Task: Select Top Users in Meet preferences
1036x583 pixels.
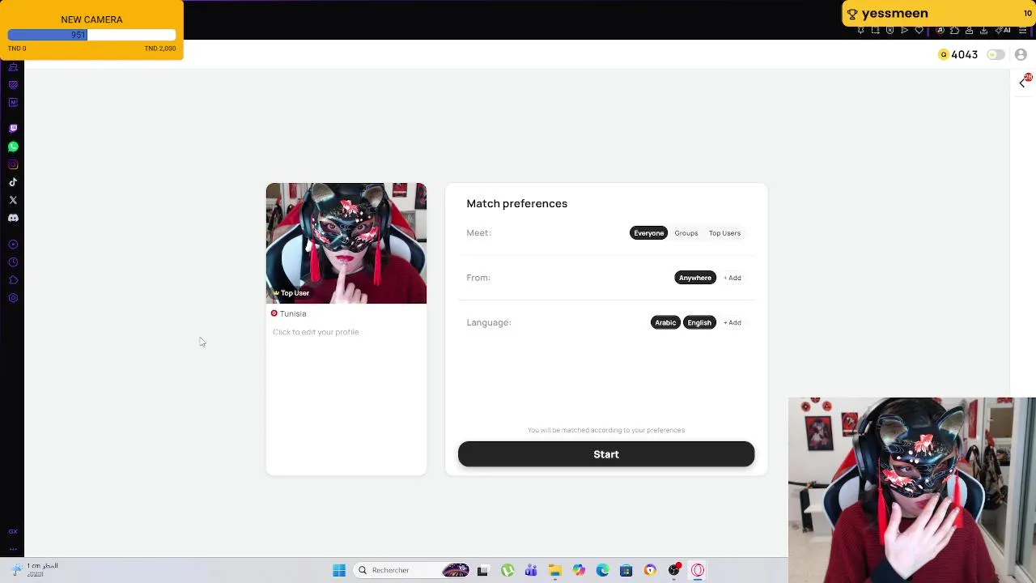Action: [724, 233]
